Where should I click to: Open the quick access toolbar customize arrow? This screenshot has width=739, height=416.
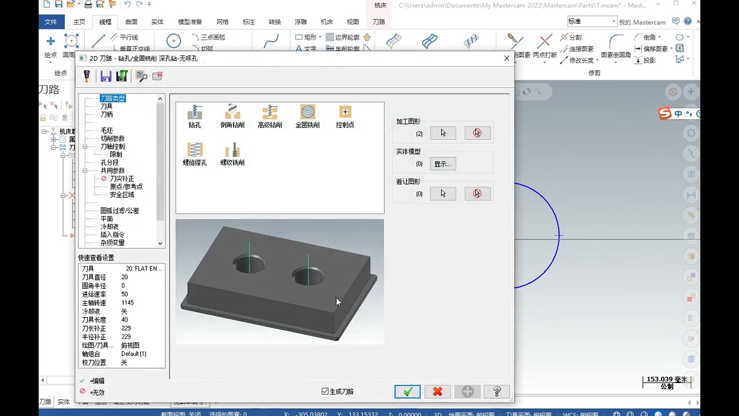point(150,5)
